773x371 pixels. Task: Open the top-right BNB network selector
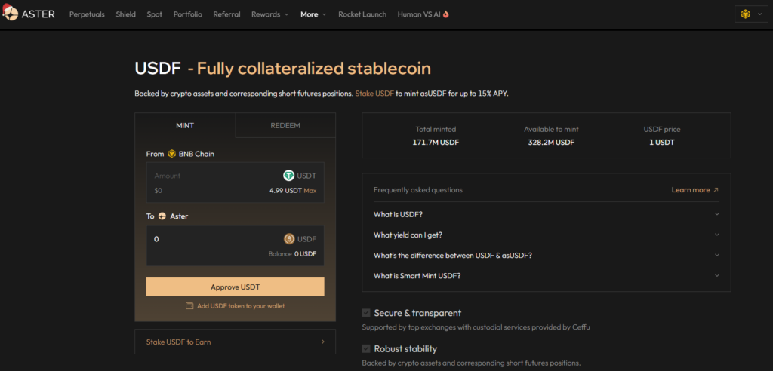click(750, 14)
